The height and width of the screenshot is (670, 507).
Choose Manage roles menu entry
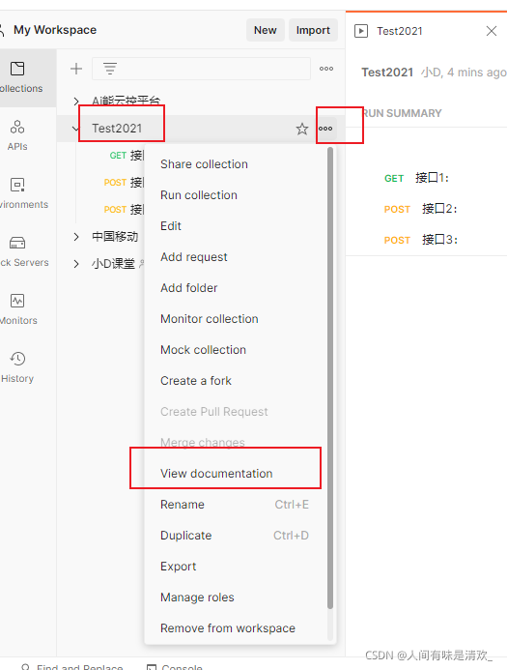(197, 597)
